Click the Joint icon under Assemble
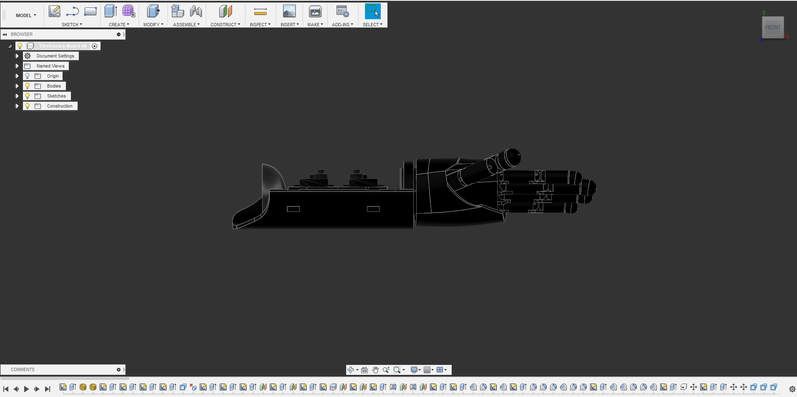 [196, 11]
